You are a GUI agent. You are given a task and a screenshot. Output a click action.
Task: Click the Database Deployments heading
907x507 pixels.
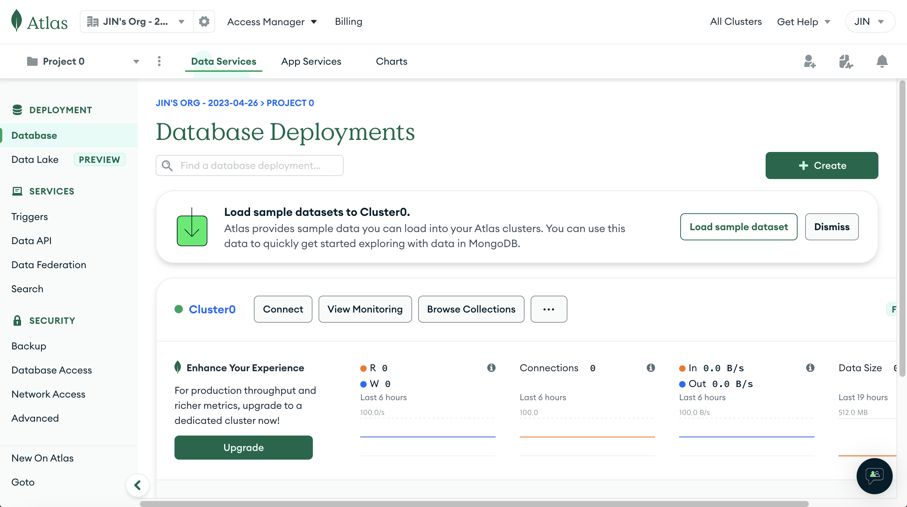285,132
